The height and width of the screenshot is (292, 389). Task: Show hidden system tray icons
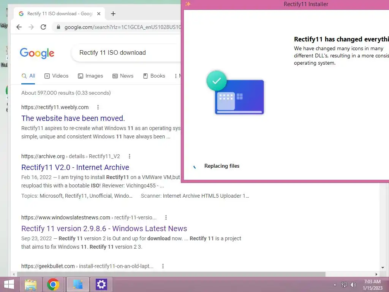coord(335,285)
